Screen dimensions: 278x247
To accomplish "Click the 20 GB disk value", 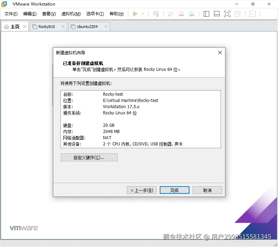I will [109, 125].
